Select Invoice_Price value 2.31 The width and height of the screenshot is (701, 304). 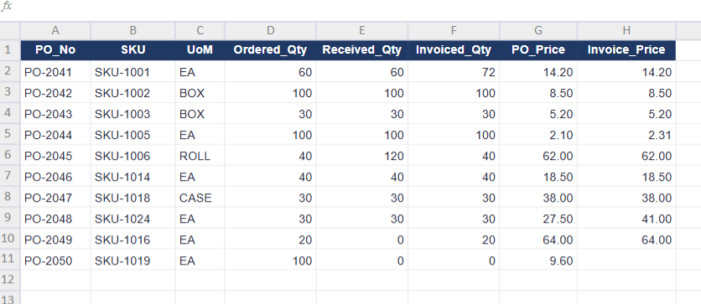626,134
